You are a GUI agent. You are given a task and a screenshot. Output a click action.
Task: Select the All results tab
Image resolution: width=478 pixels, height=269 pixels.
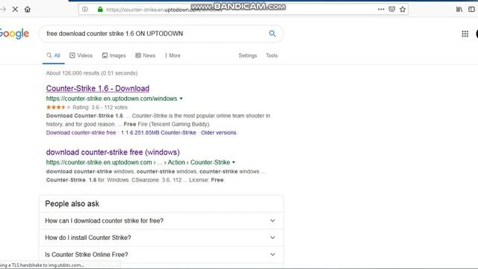[x=53, y=55]
